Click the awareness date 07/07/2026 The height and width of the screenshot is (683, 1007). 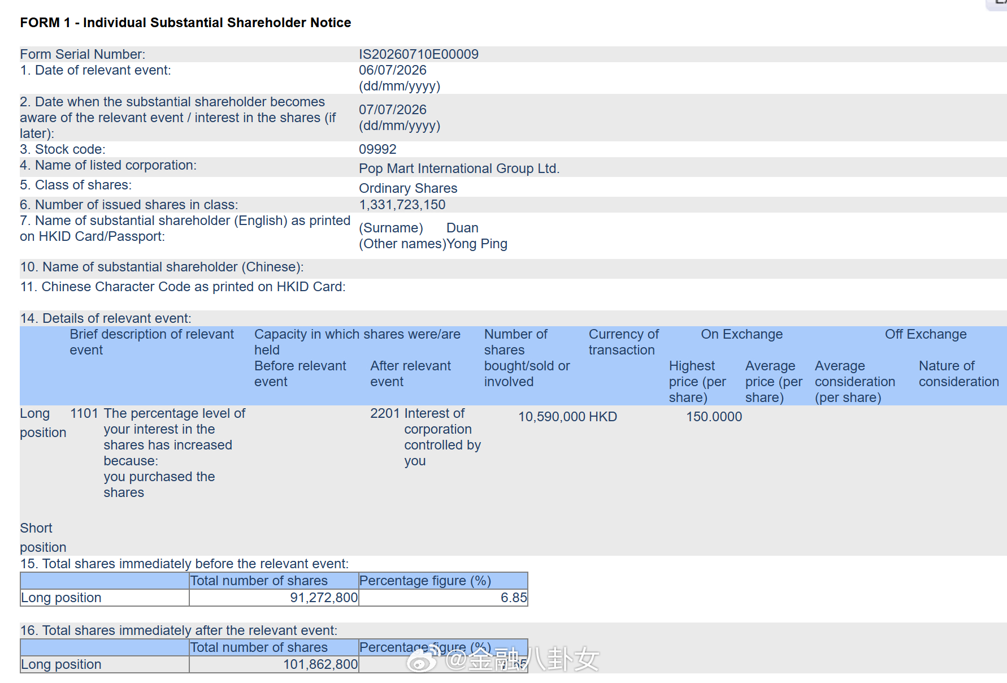393,110
